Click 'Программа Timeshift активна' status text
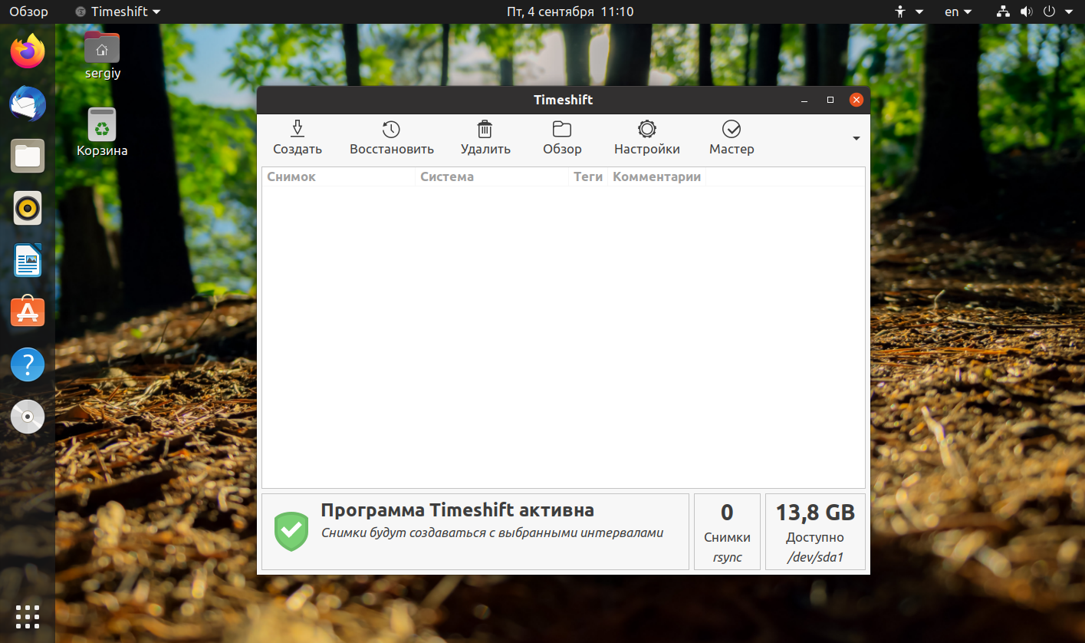The image size is (1085, 643). (x=457, y=510)
